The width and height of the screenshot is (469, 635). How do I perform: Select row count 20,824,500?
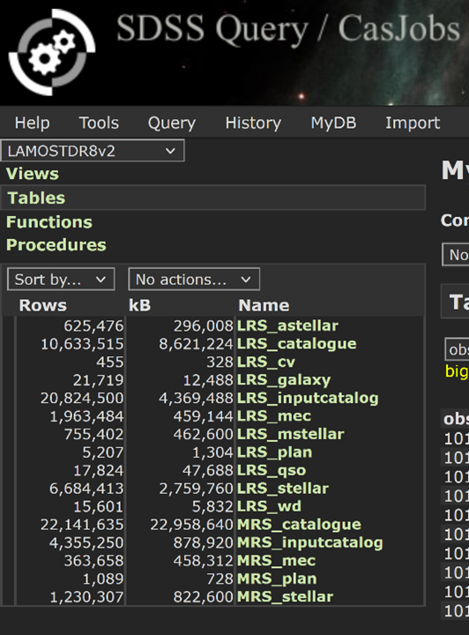(x=82, y=398)
